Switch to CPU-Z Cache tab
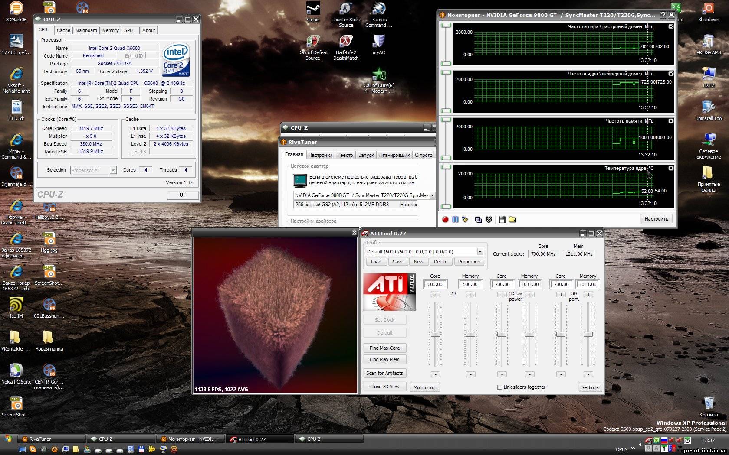This screenshot has width=729, height=455. point(63,30)
